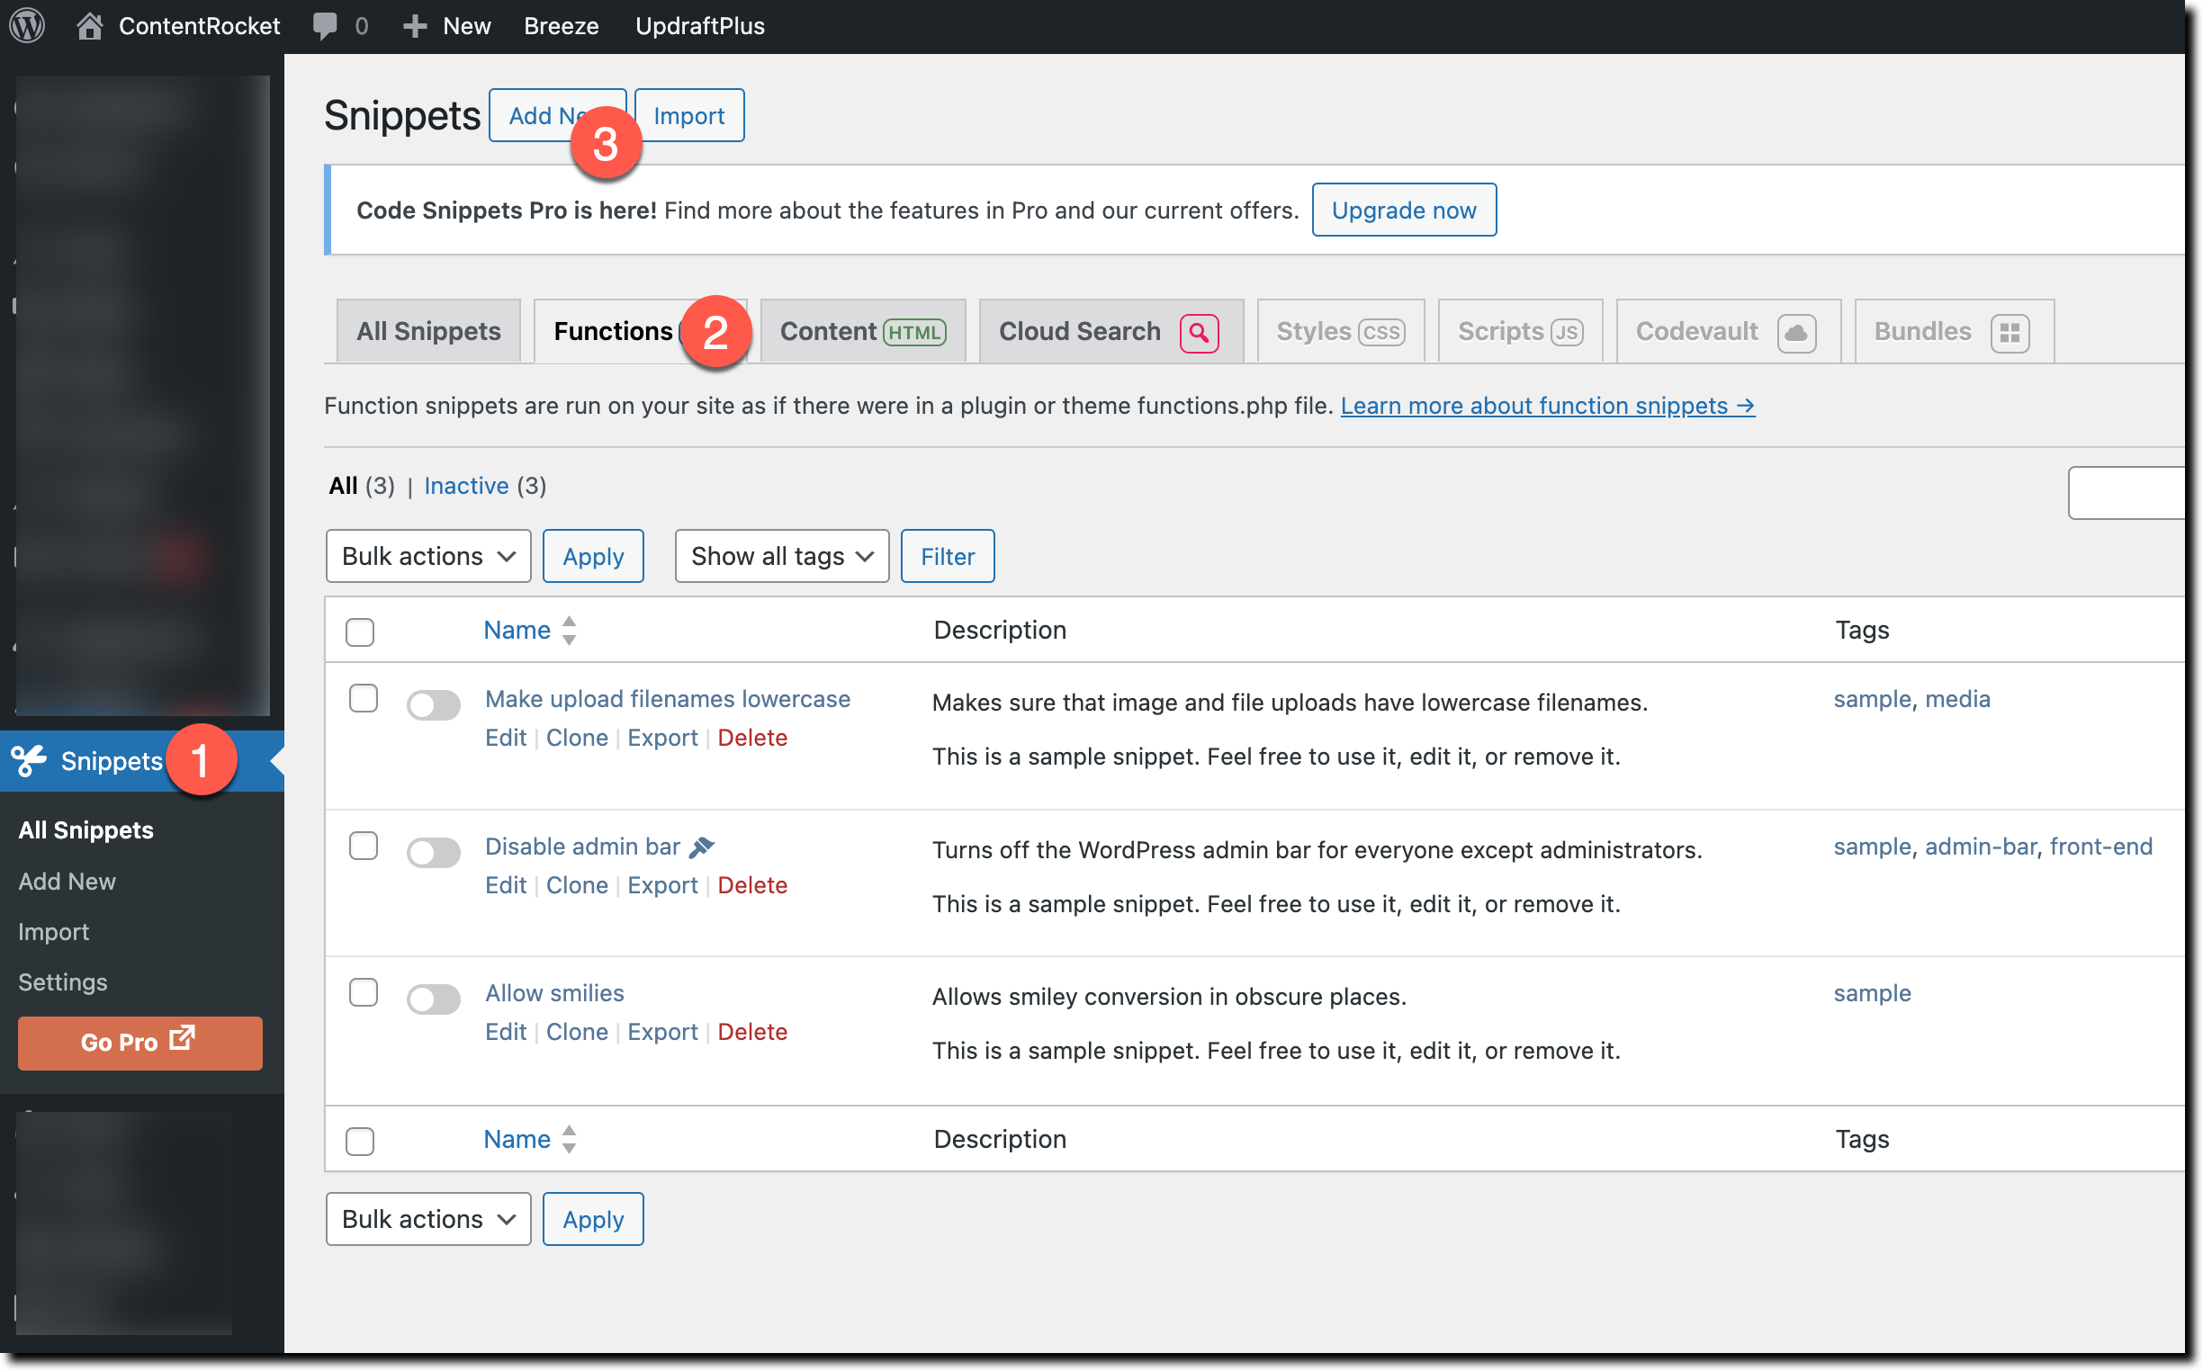Open the Allow smilies snippet title
Viewport: 2203px width, 1371px height.
pyautogui.click(x=554, y=992)
